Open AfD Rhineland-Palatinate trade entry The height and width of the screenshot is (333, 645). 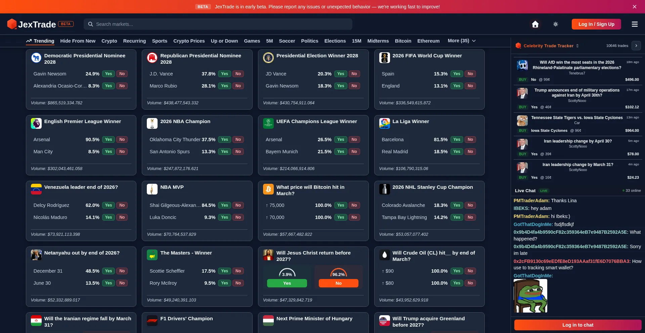point(578,71)
